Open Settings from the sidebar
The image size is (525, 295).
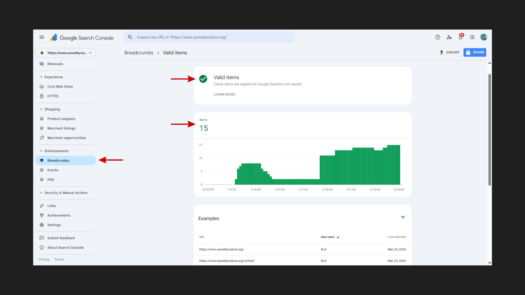pyautogui.click(x=54, y=225)
